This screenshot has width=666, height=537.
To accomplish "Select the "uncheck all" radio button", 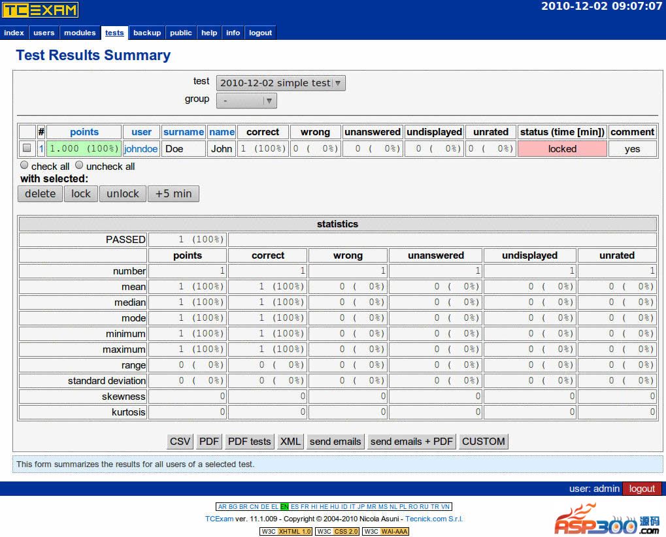I will [80, 165].
